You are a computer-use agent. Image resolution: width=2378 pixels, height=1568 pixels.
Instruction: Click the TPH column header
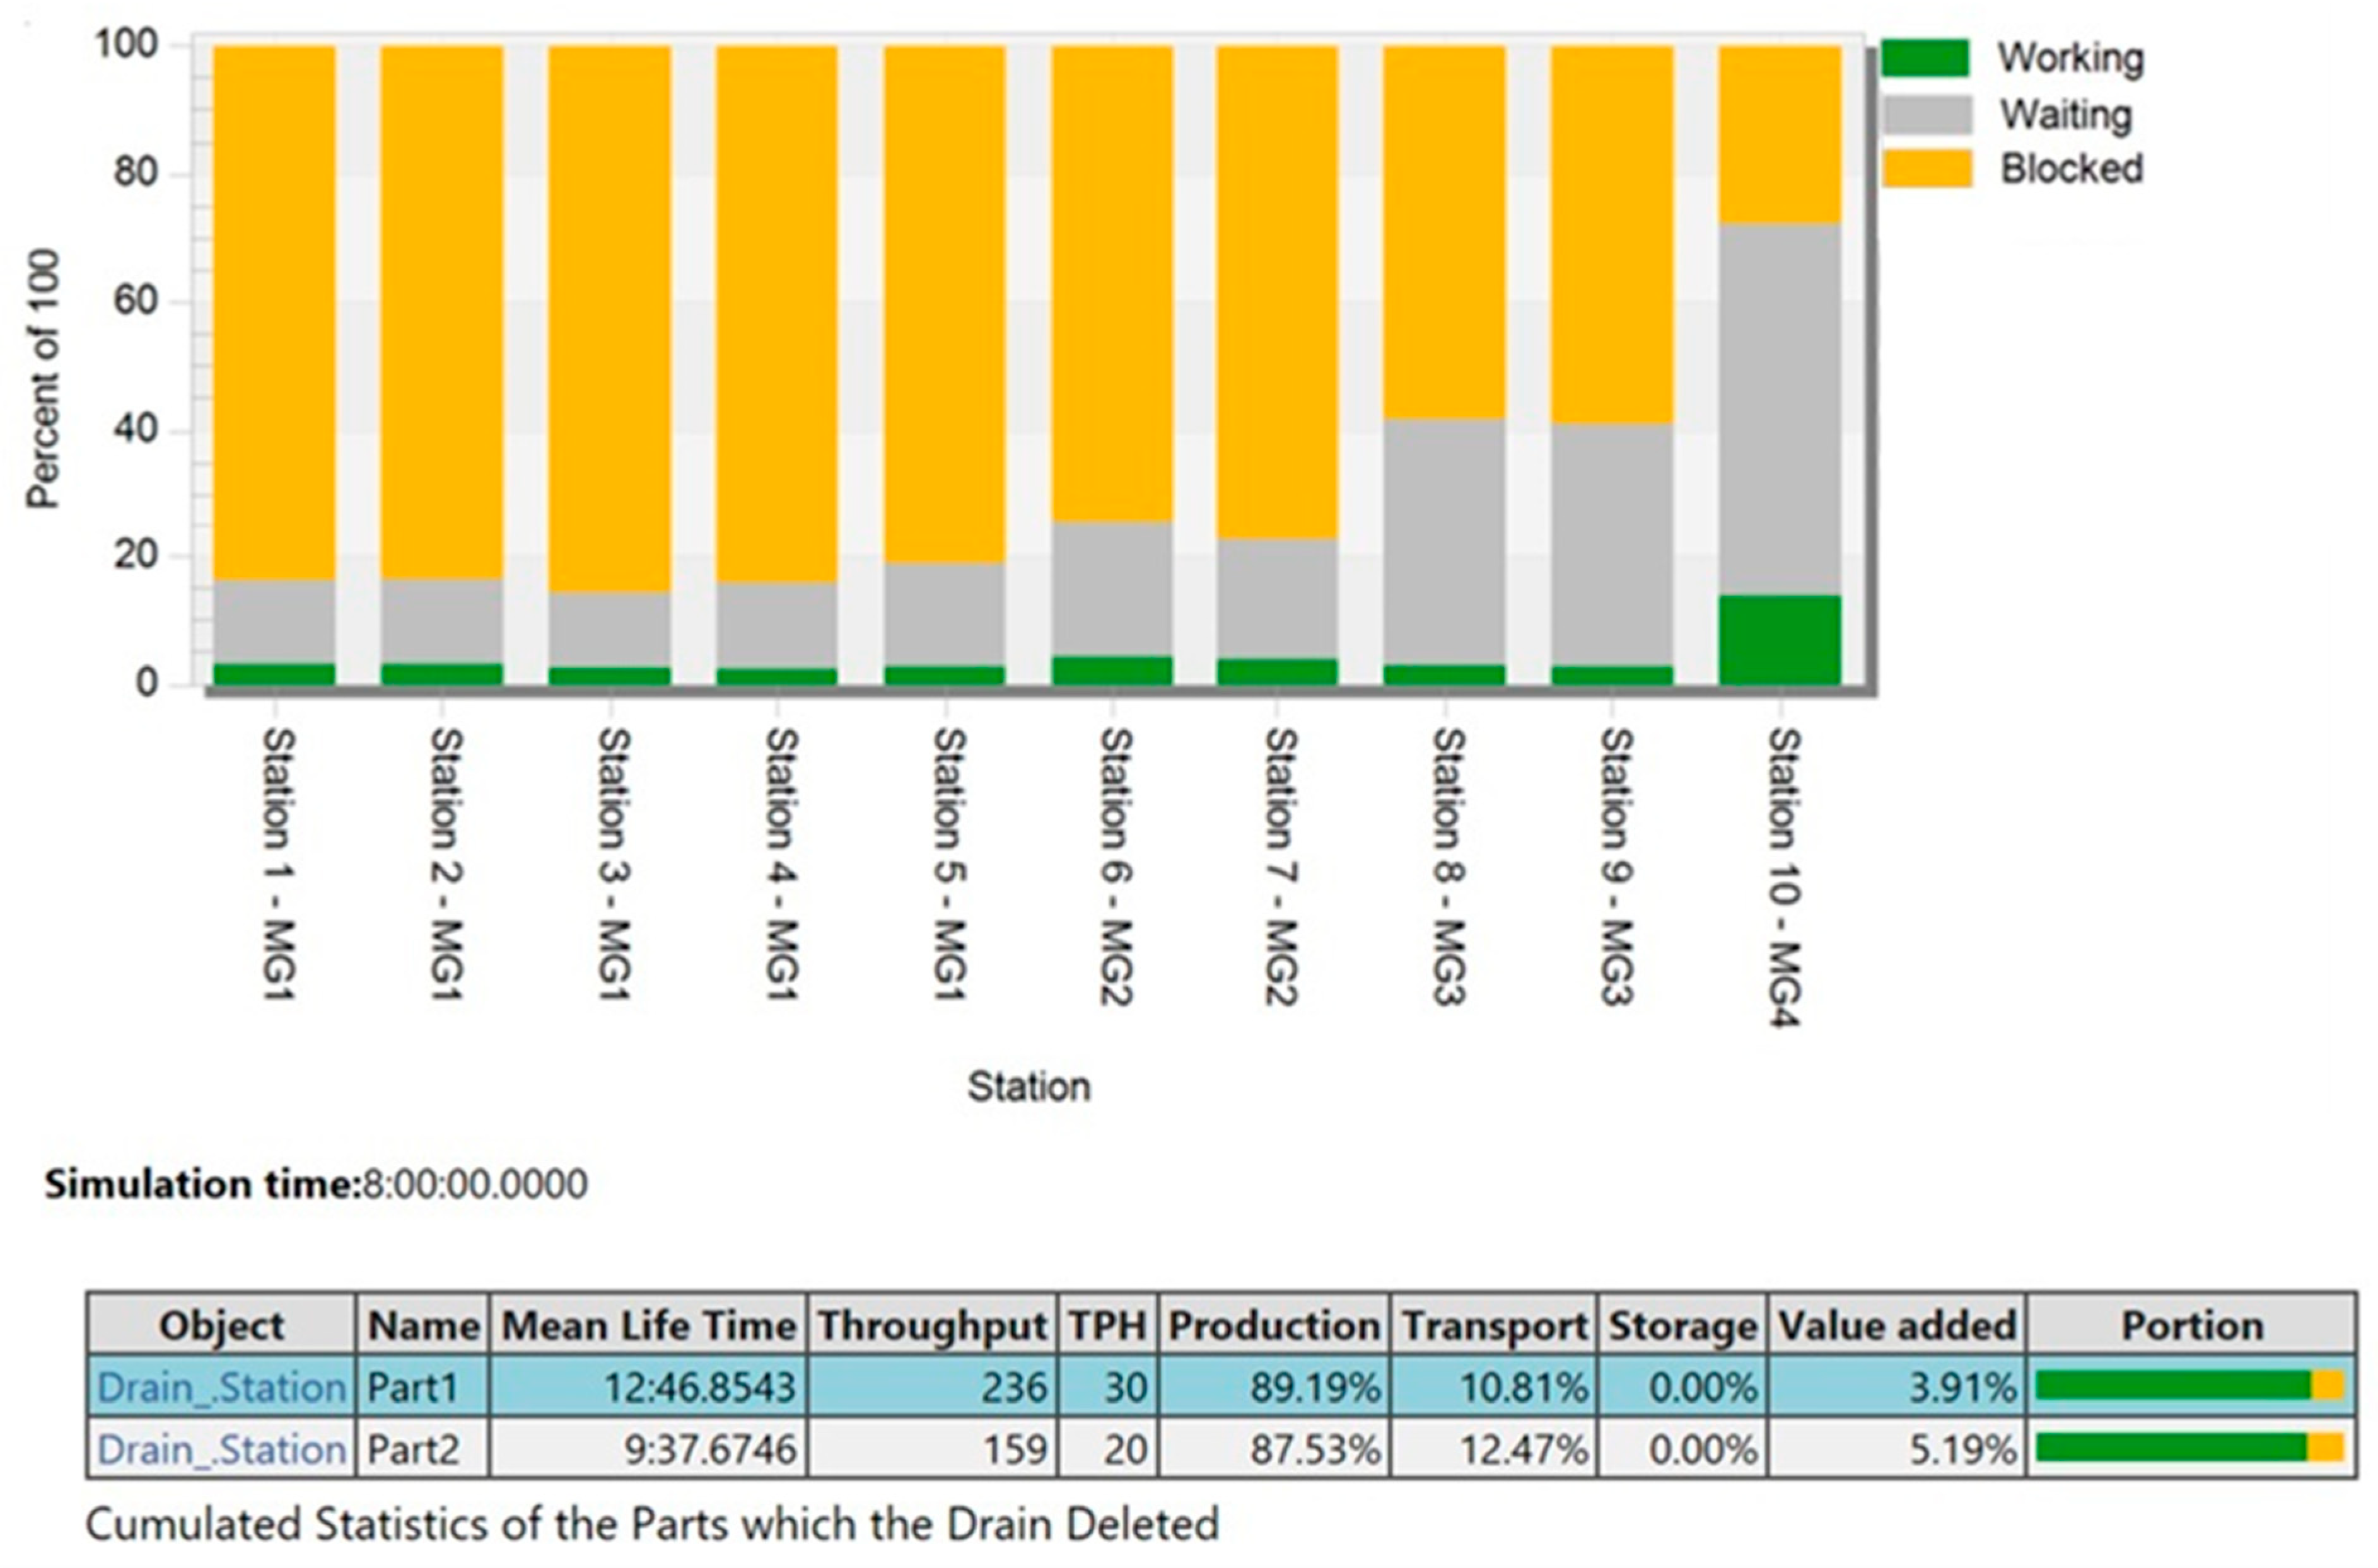coord(1107,1326)
